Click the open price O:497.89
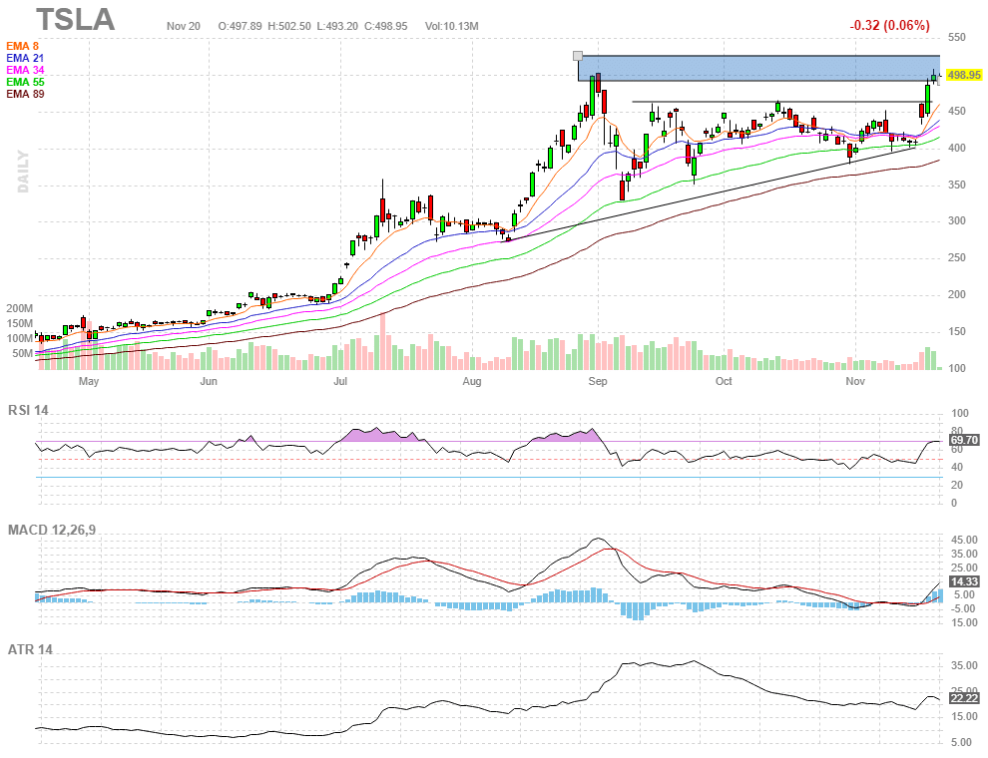 (241, 26)
